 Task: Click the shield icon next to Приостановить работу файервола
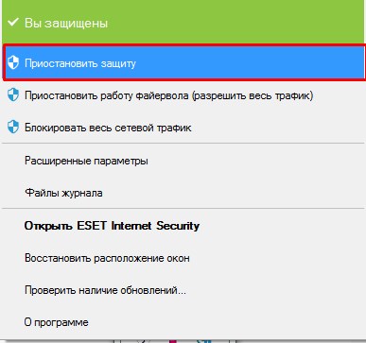pos(13,95)
